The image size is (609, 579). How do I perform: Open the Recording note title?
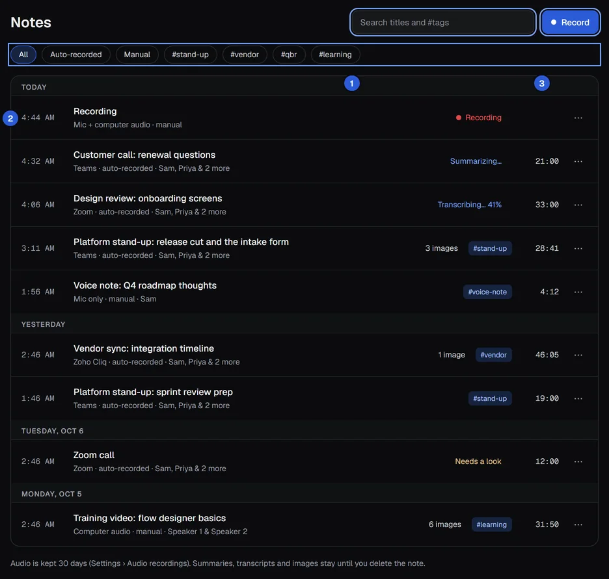point(95,111)
